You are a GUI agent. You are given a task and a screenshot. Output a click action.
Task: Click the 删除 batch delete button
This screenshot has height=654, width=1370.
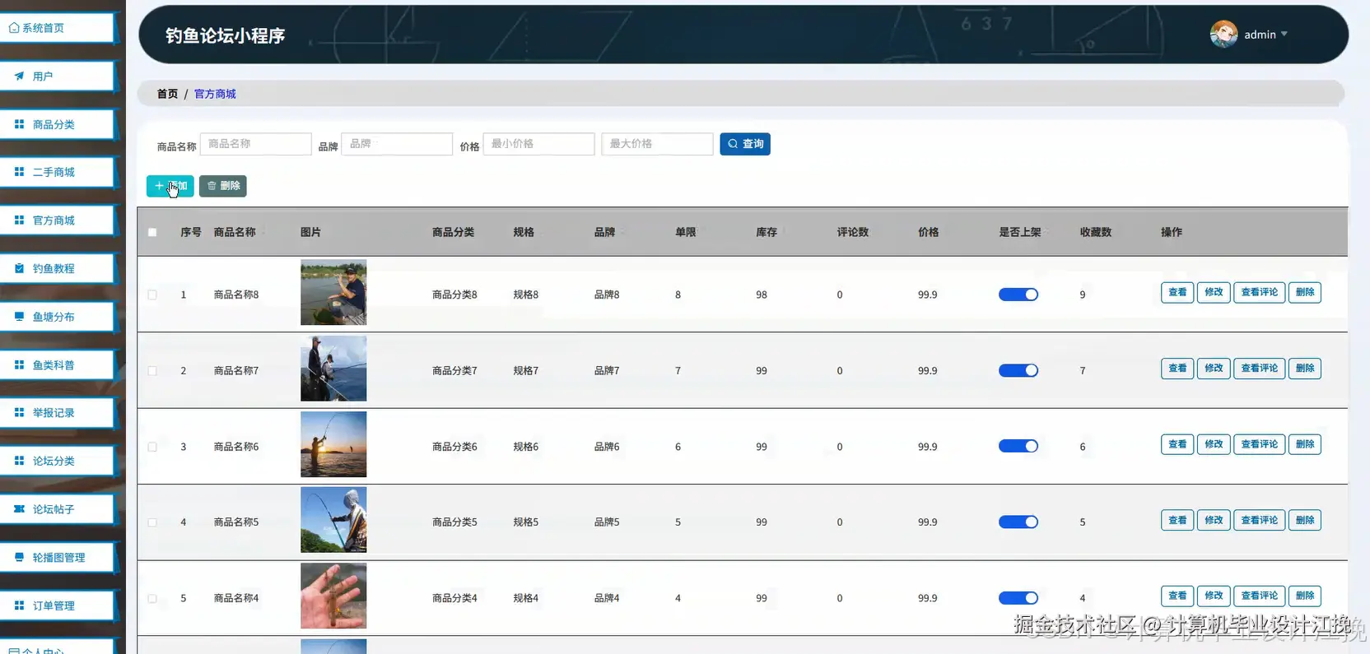point(222,186)
